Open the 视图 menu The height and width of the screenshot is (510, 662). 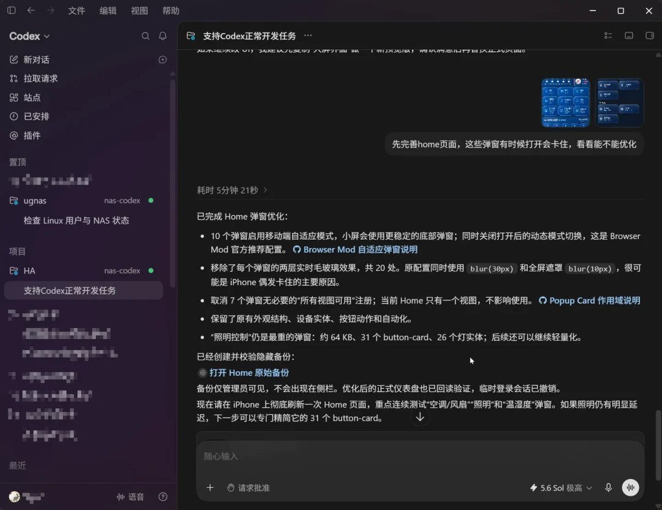click(139, 10)
